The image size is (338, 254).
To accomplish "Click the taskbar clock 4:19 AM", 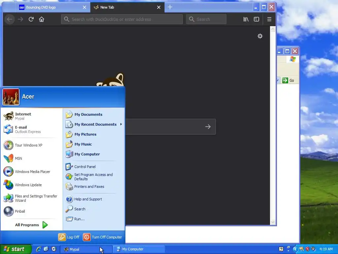I will click(x=326, y=249).
